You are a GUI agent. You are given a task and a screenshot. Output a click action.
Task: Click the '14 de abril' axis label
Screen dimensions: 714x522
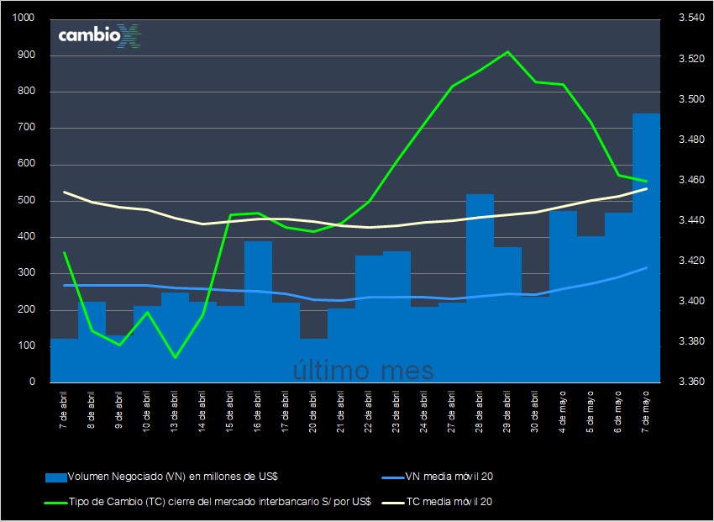pyautogui.click(x=202, y=411)
